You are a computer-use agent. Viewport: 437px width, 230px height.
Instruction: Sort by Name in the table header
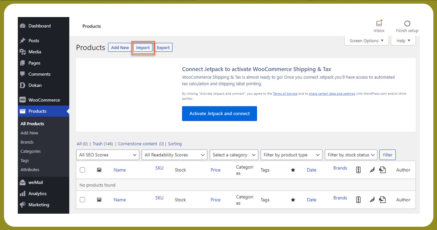[x=120, y=170]
